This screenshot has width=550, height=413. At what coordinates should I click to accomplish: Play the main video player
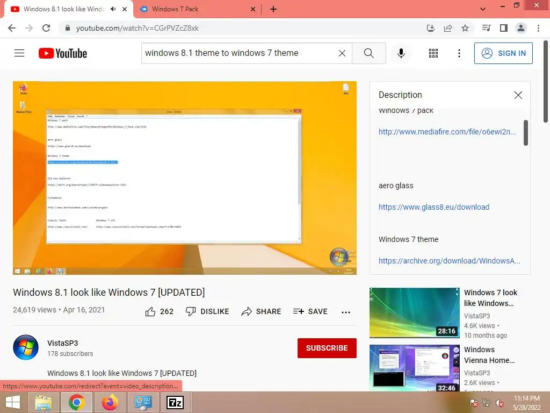pos(185,177)
